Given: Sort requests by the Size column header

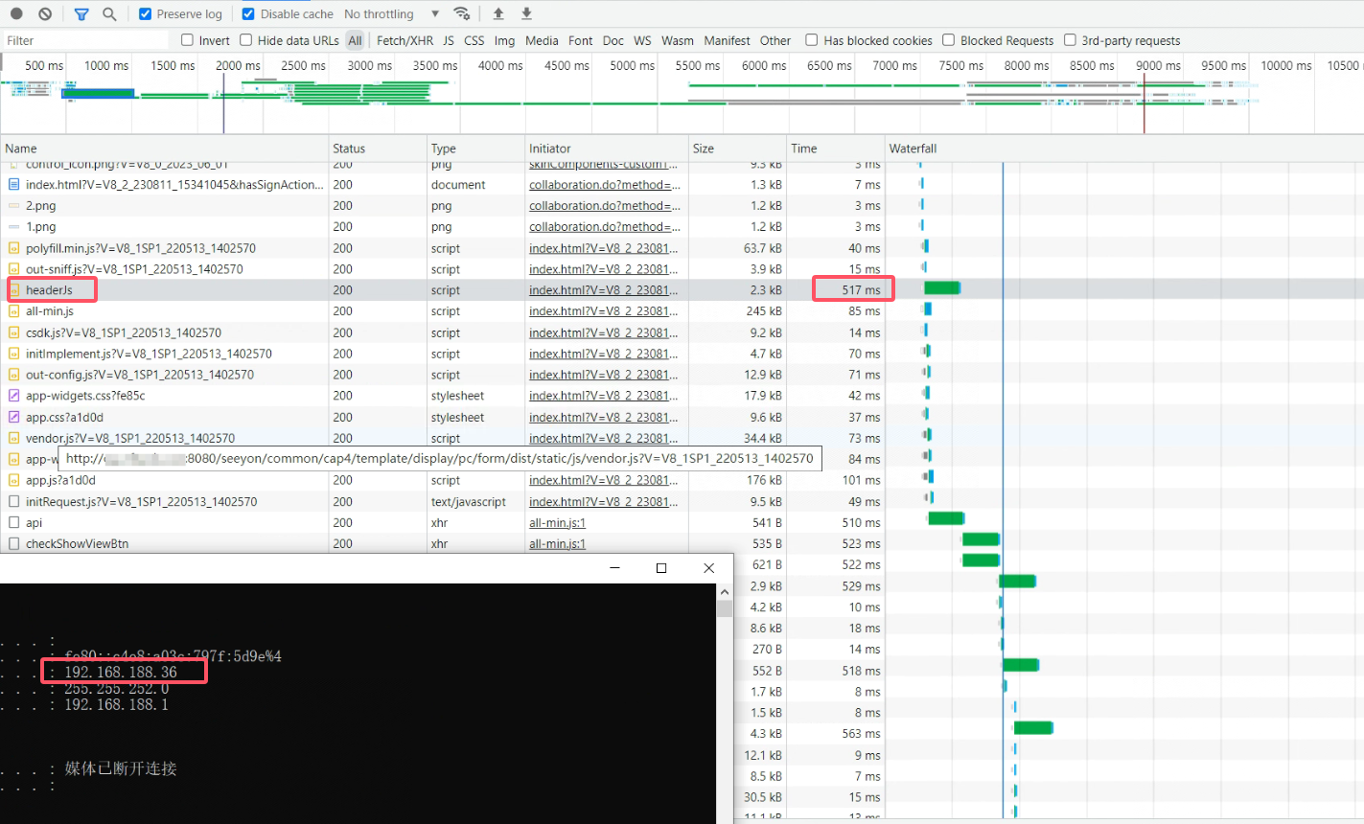Looking at the screenshot, I should click(704, 149).
